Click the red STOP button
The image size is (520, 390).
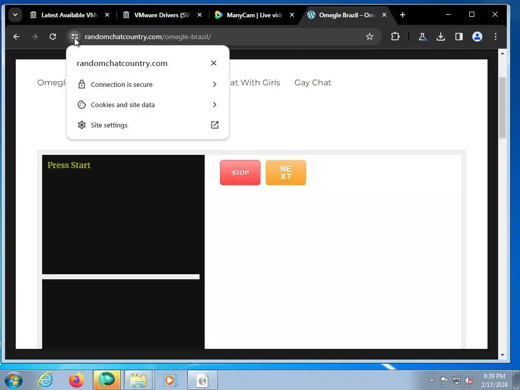pyautogui.click(x=240, y=173)
